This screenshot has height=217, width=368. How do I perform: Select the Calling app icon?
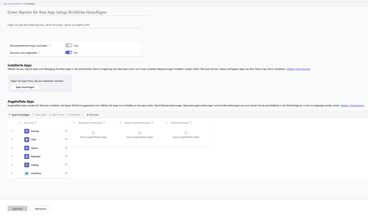click(x=27, y=165)
